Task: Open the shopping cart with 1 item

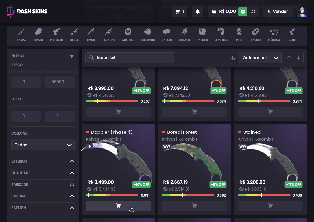Action: (180, 12)
